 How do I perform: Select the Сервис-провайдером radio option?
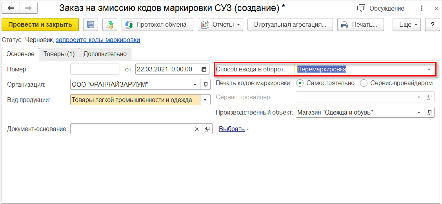(x=364, y=83)
